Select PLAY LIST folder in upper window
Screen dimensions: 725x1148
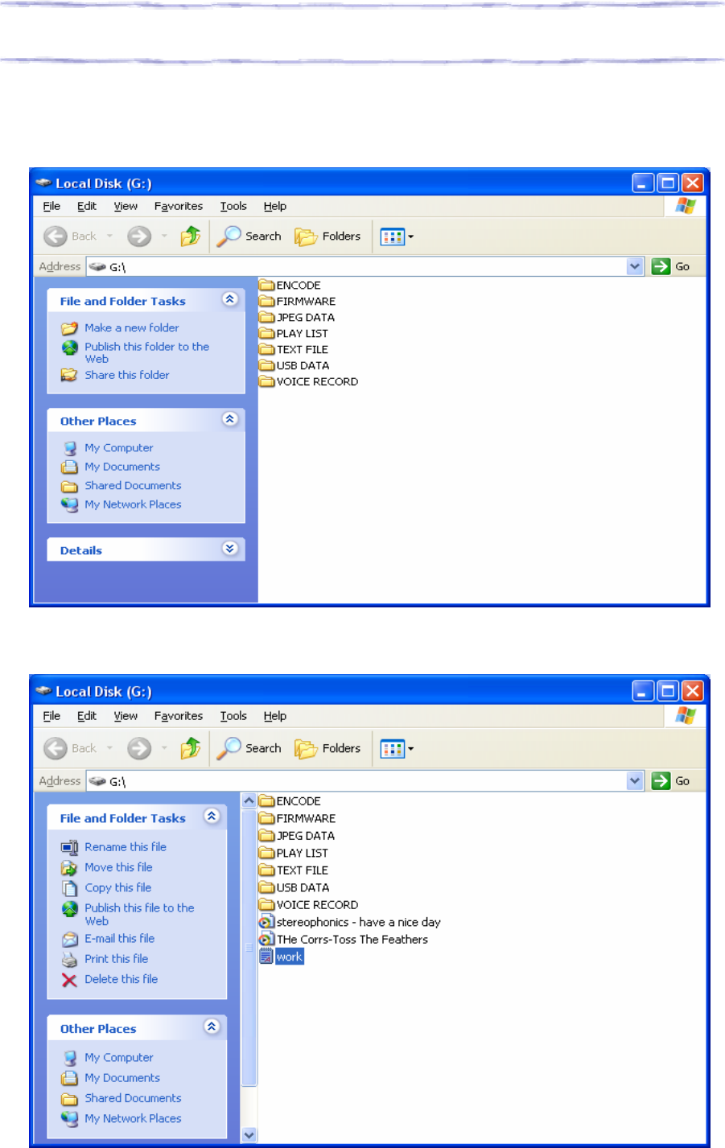coord(295,333)
